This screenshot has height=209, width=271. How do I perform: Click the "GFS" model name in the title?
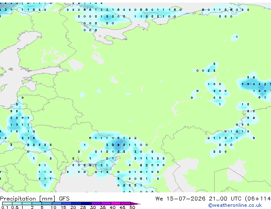point(64,199)
